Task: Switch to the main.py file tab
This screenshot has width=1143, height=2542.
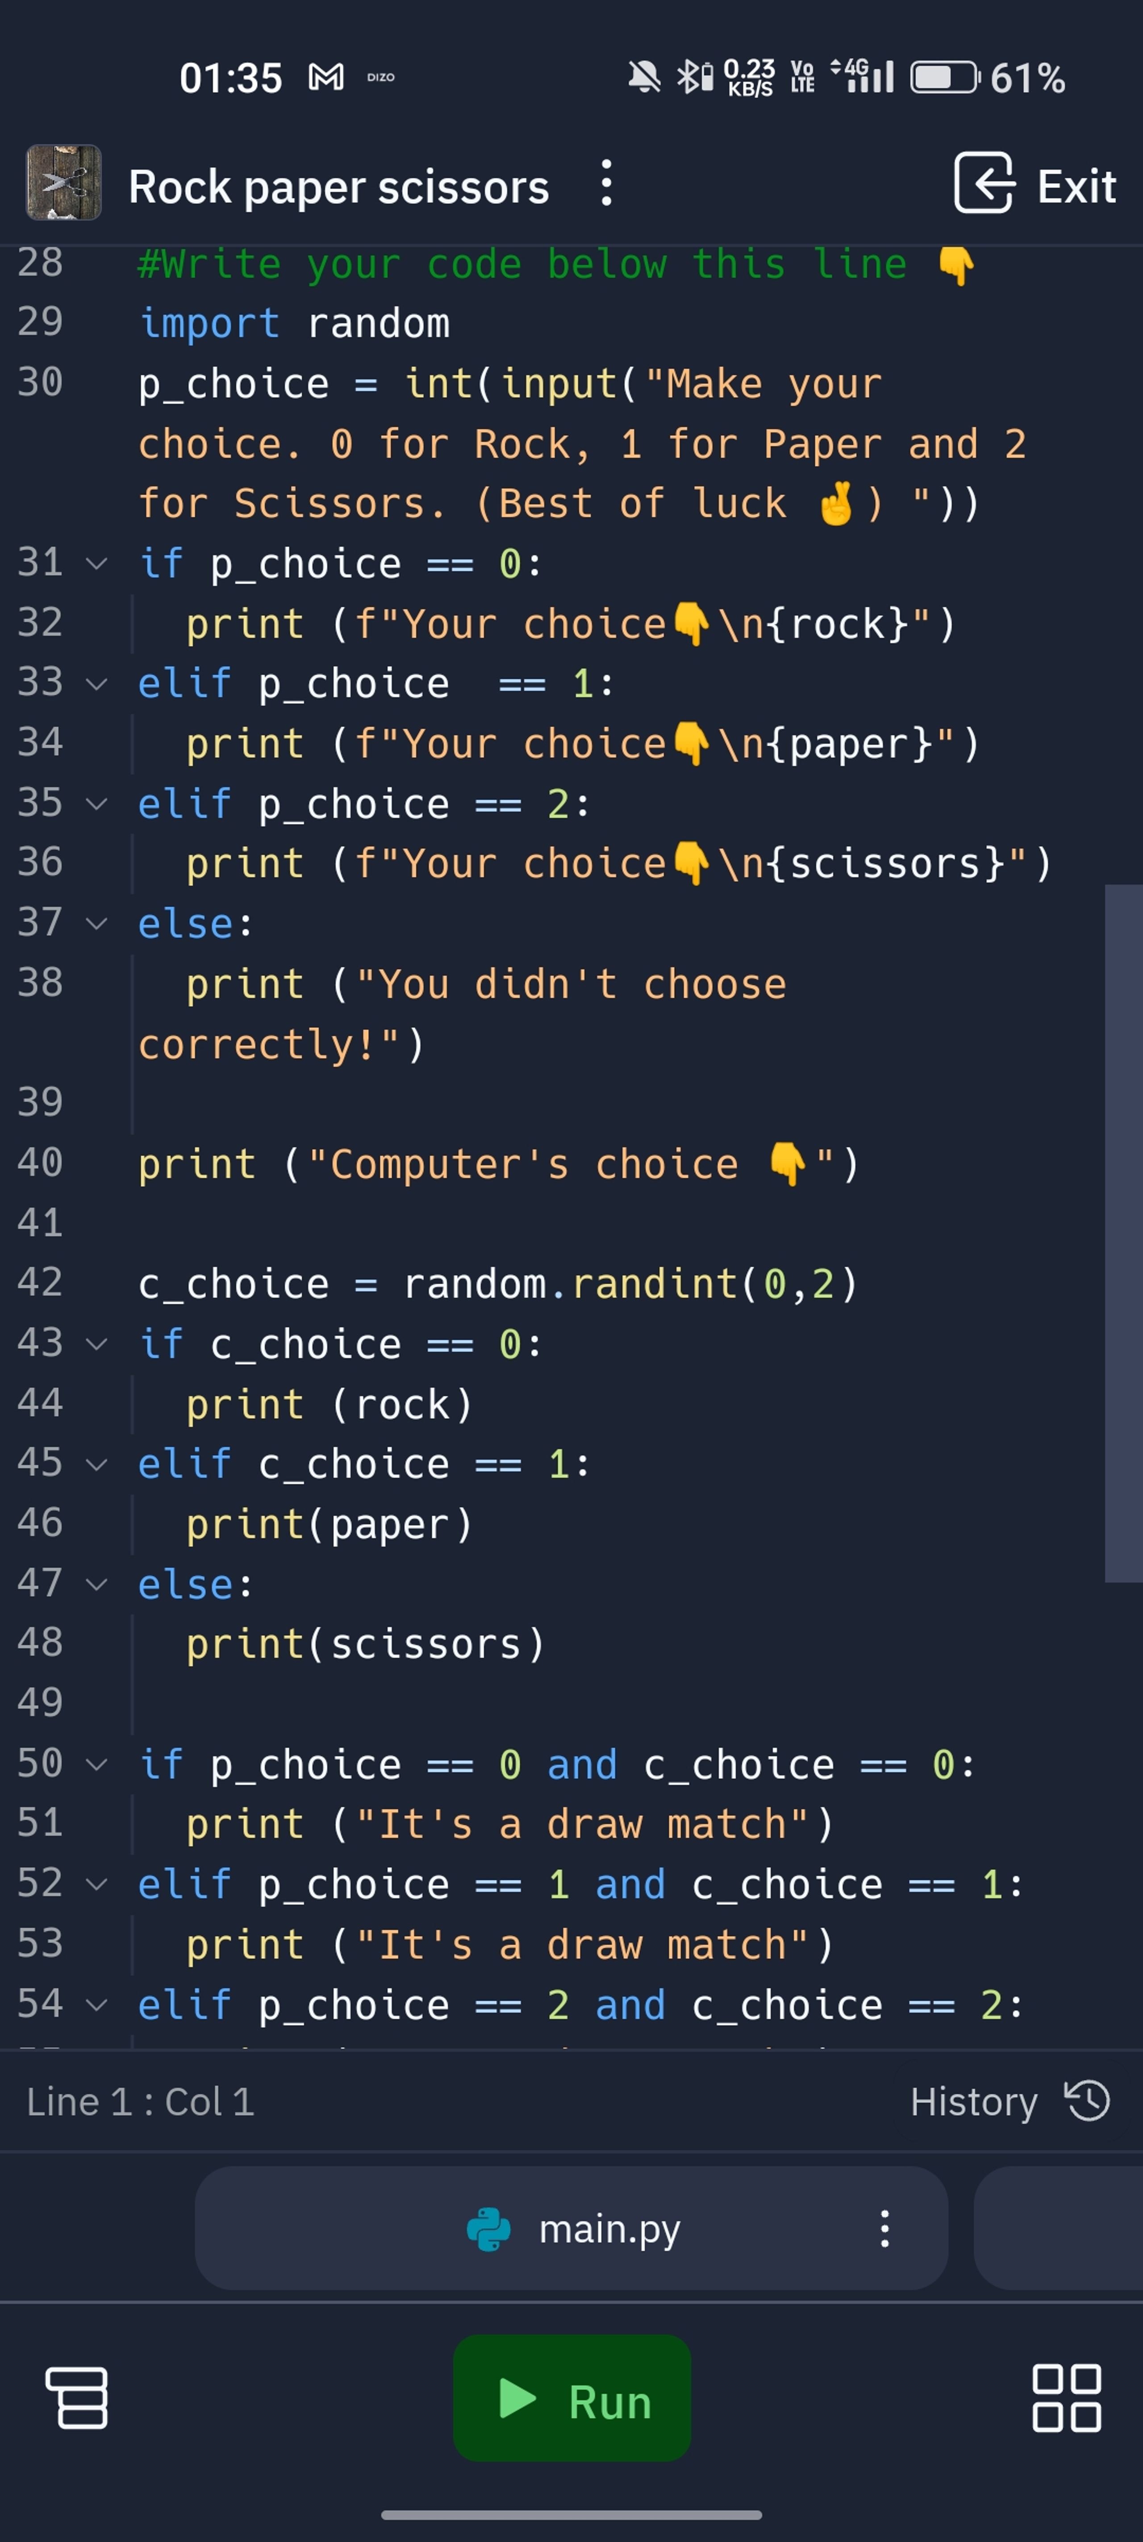Action: coord(609,2228)
